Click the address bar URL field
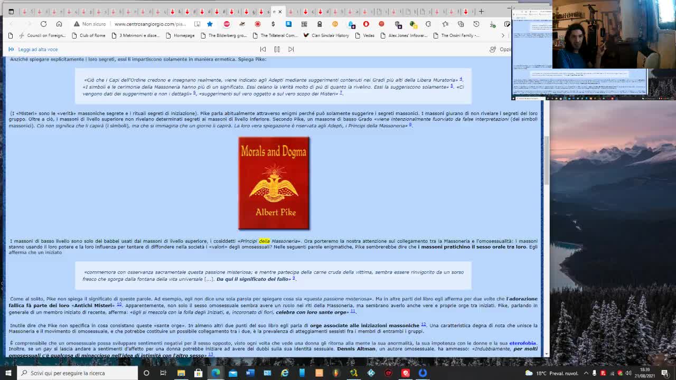Image resolution: width=676 pixels, height=380 pixels. [150, 24]
